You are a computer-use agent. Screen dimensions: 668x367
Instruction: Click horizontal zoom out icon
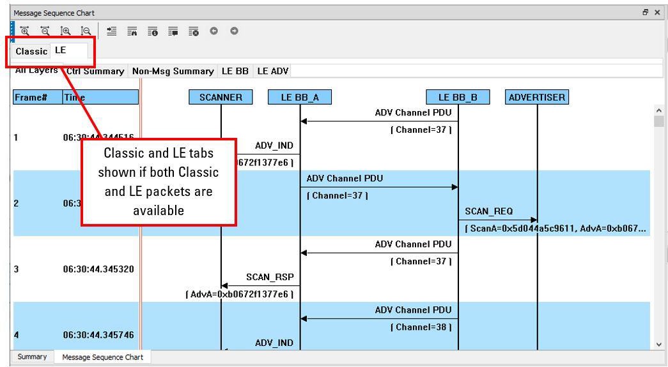click(x=45, y=31)
